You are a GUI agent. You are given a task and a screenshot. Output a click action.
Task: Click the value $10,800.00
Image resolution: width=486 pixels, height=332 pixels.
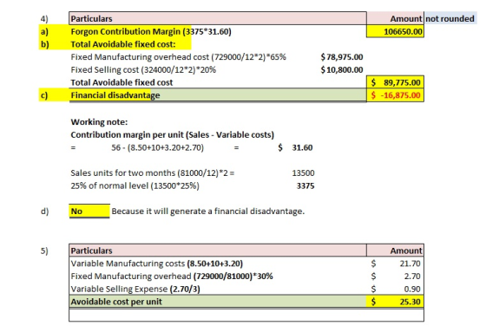point(342,69)
